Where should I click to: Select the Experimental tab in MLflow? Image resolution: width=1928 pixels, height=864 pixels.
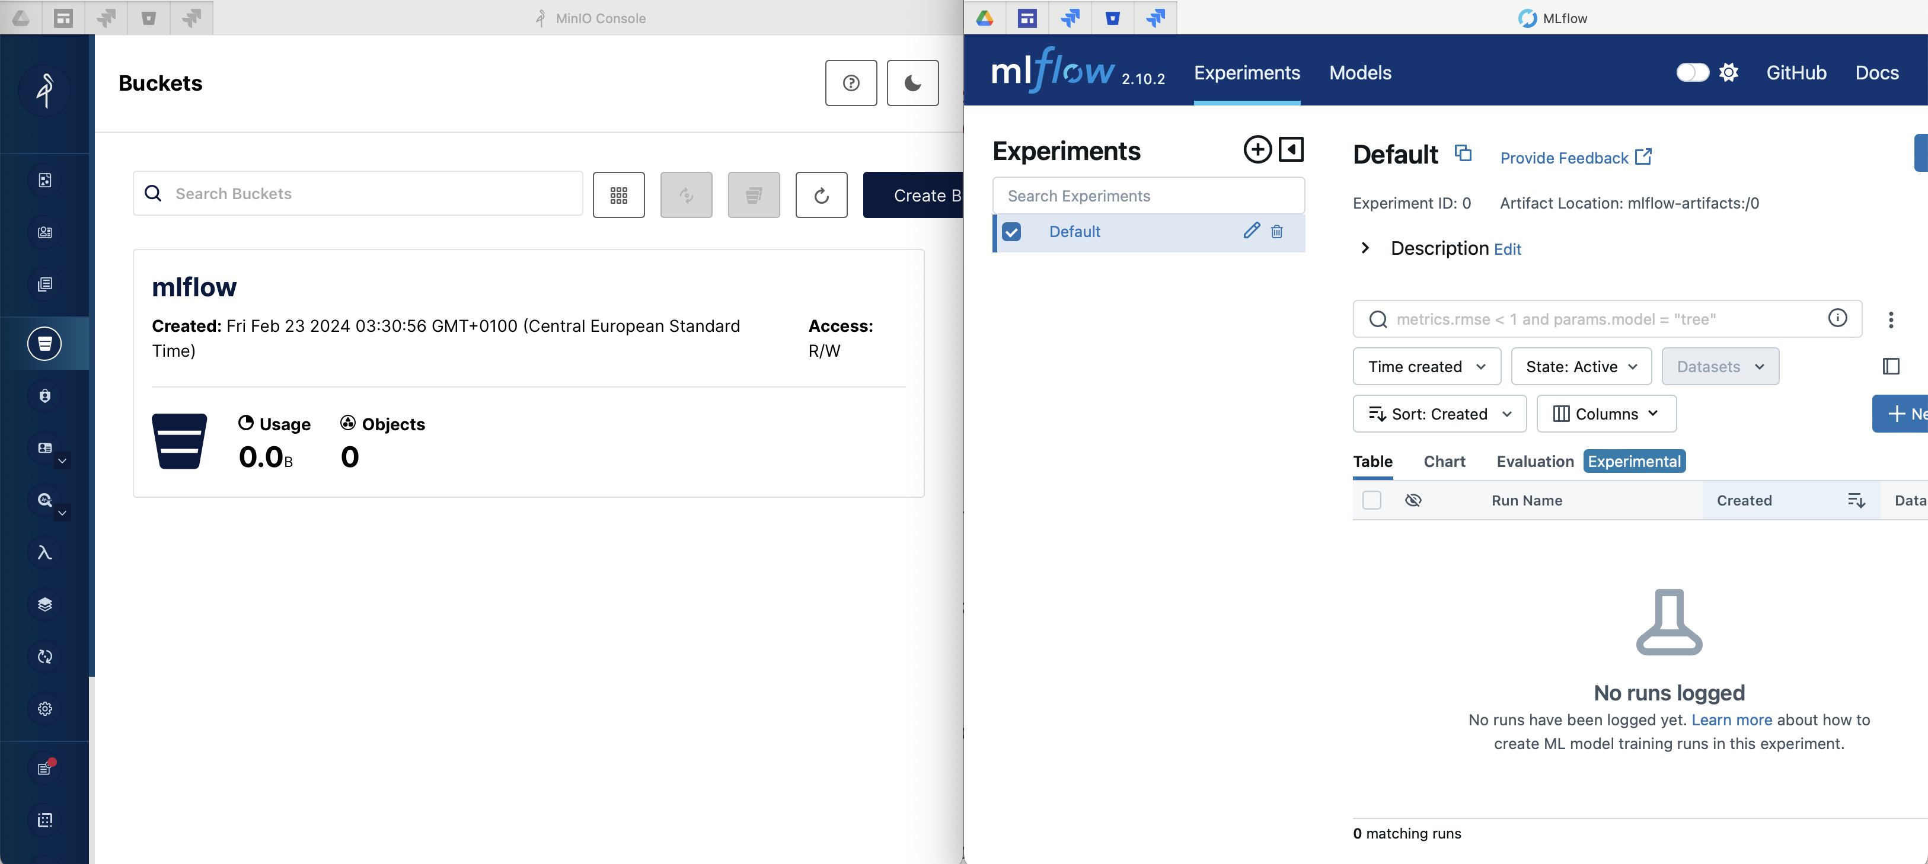pyautogui.click(x=1634, y=461)
